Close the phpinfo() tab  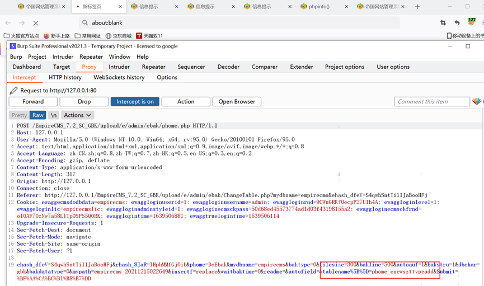point(346,7)
